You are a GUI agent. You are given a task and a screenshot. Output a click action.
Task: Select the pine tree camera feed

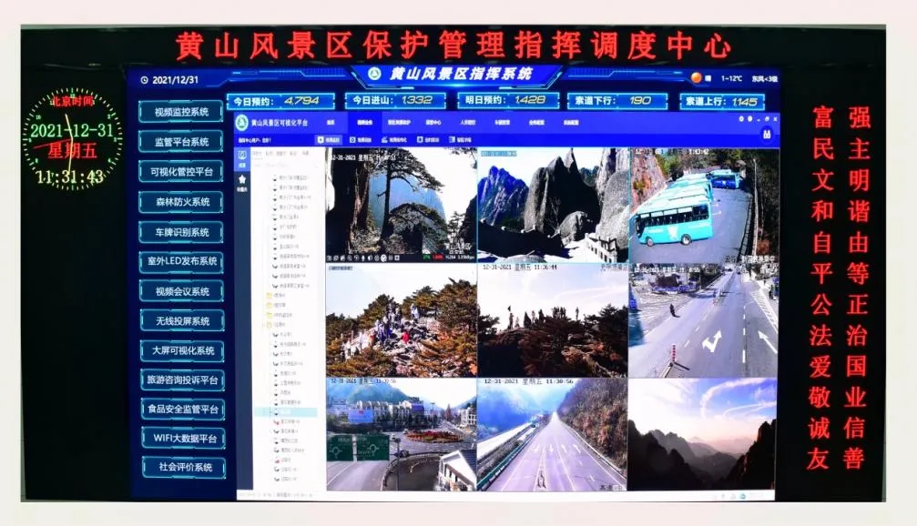[402, 205]
